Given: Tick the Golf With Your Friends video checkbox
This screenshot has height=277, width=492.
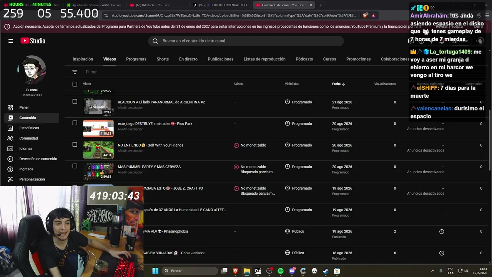Looking at the screenshot, I should pyautogui.click(x=75, y=145).
